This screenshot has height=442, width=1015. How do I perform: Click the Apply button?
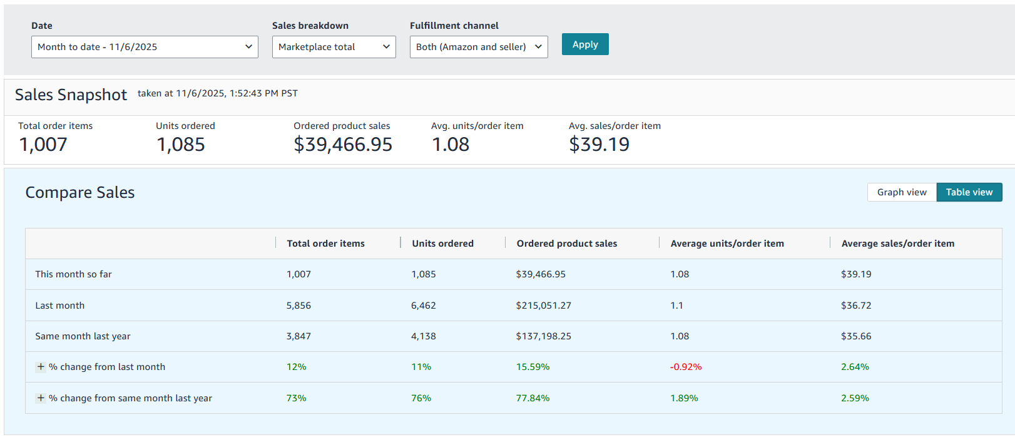point(585,44)
